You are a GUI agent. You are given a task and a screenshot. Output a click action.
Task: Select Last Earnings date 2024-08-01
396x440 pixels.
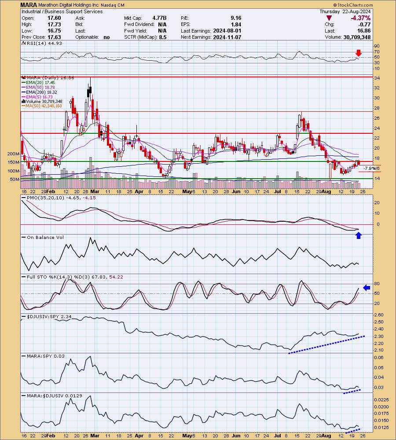[x=227, y=31]
